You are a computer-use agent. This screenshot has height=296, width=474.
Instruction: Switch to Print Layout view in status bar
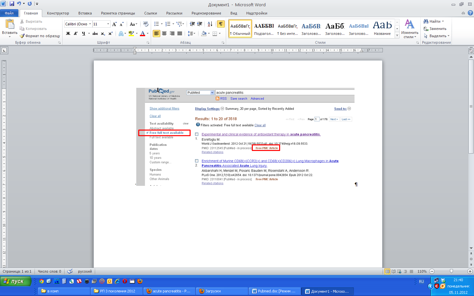(387, 271)
